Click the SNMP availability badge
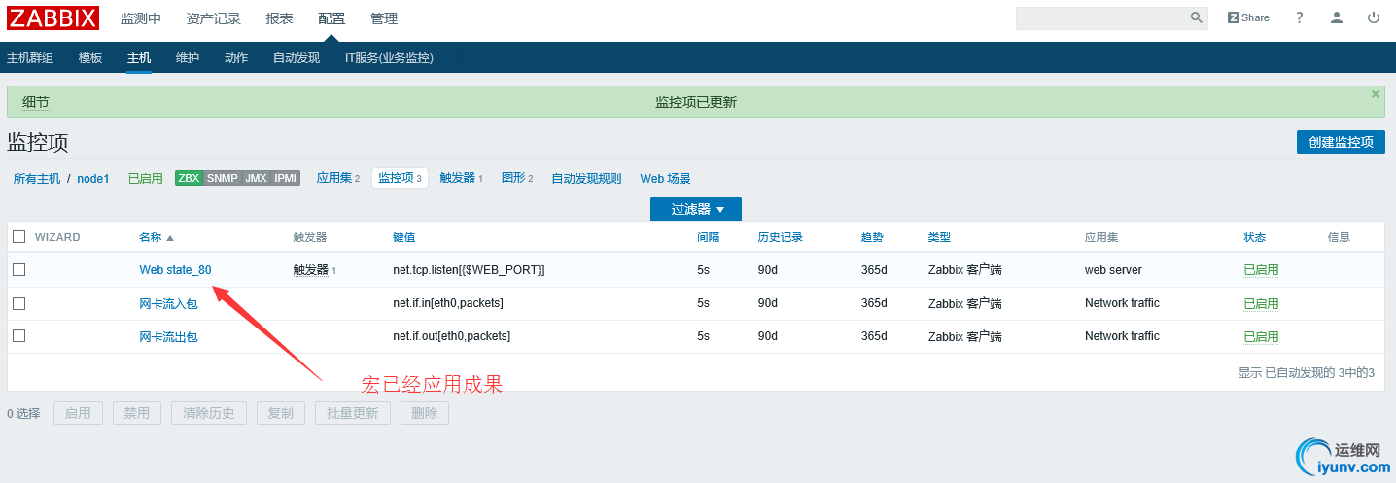Image resolution: width=1396 pixels, height=483 pixels. coord(222,178)
